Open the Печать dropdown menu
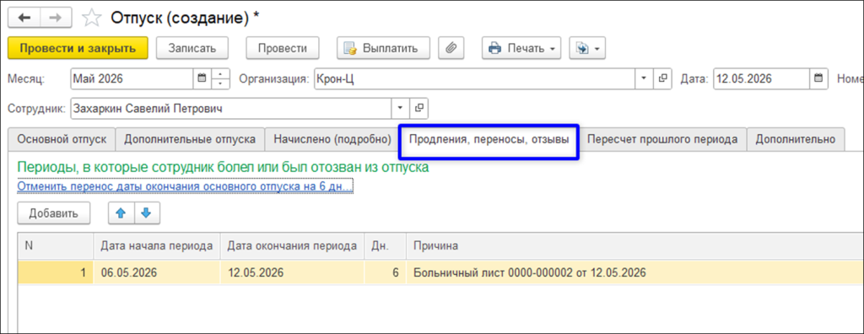This screenshot has width=864, height=334. (521, 48)
